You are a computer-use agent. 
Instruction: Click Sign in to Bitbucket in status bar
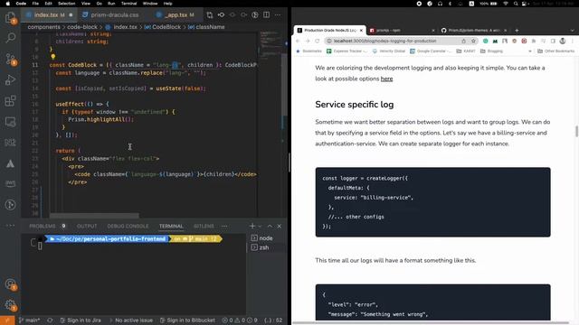pyautogui.click(x=187, y=320)
